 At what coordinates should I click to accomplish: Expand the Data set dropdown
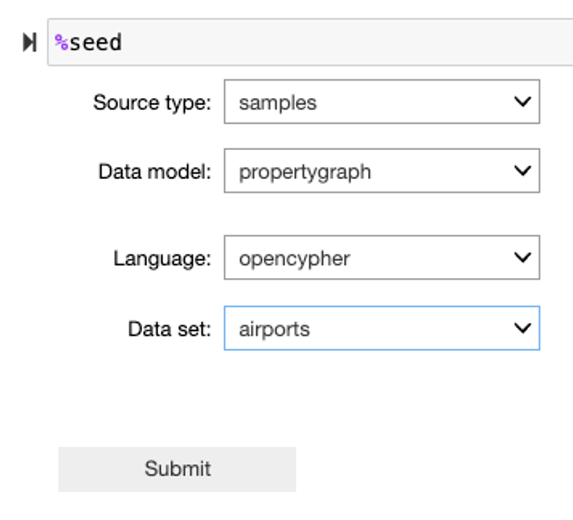(x=381, y=328)
